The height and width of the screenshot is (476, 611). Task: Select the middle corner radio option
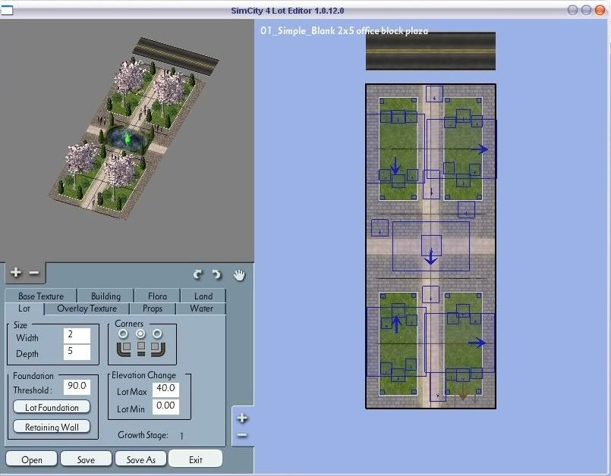point(140,334)
